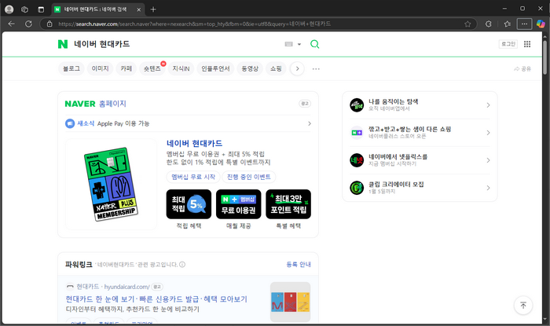Screen dimensions: 550x326
Task: Open 깎고+받고+쌓는 샘이 다른 쇼핑 item
Action: [420, 133]
